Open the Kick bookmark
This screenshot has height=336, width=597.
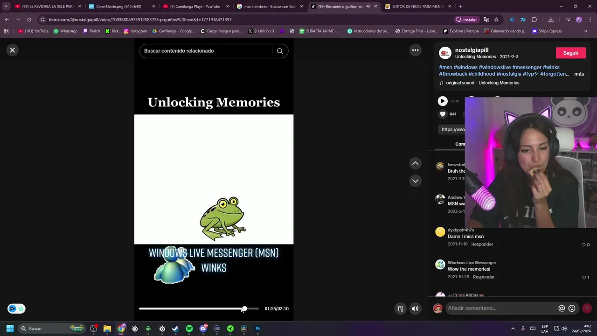tap(112, 31)
